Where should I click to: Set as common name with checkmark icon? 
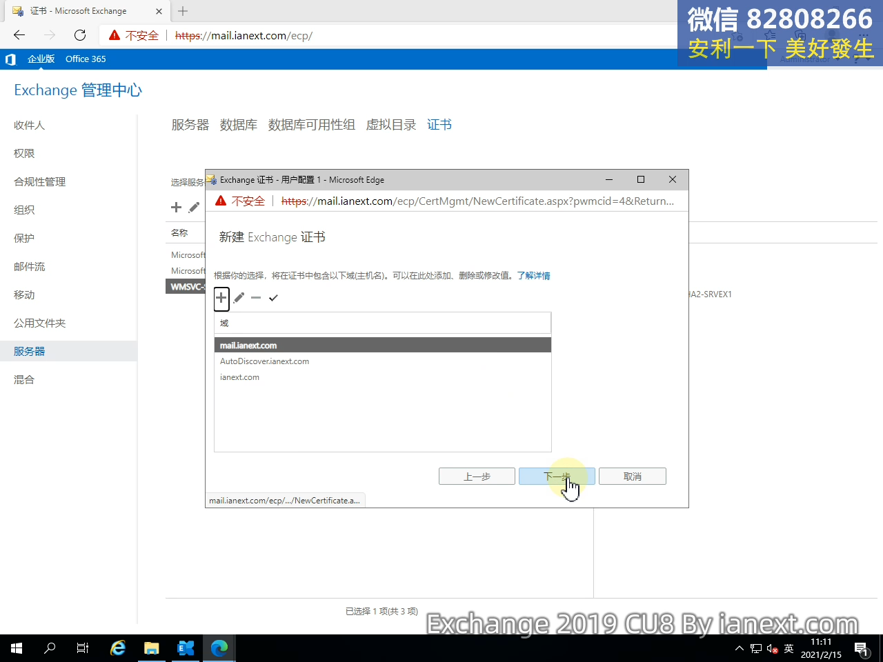click(273, 298)
